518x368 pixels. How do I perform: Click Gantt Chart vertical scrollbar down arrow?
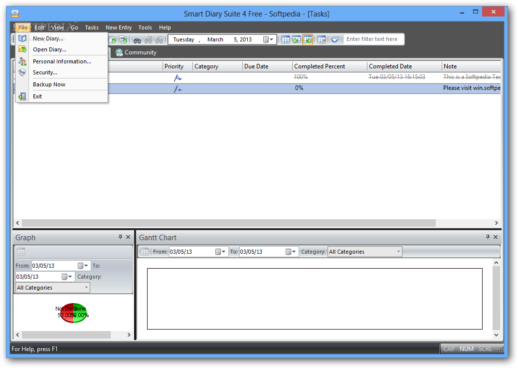pos(496,335)
